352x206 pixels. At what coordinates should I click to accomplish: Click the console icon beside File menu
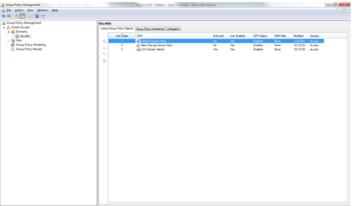coord(3,10)
